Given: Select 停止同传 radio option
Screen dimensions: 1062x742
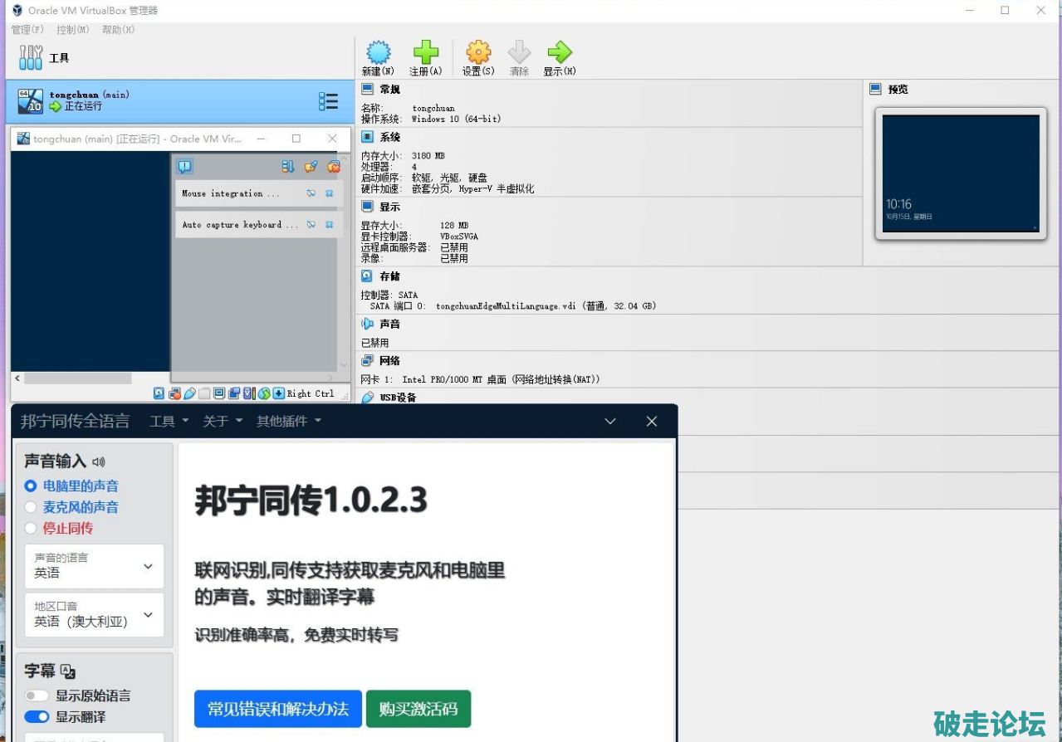Looking at the screenshot, I should 31,528.
